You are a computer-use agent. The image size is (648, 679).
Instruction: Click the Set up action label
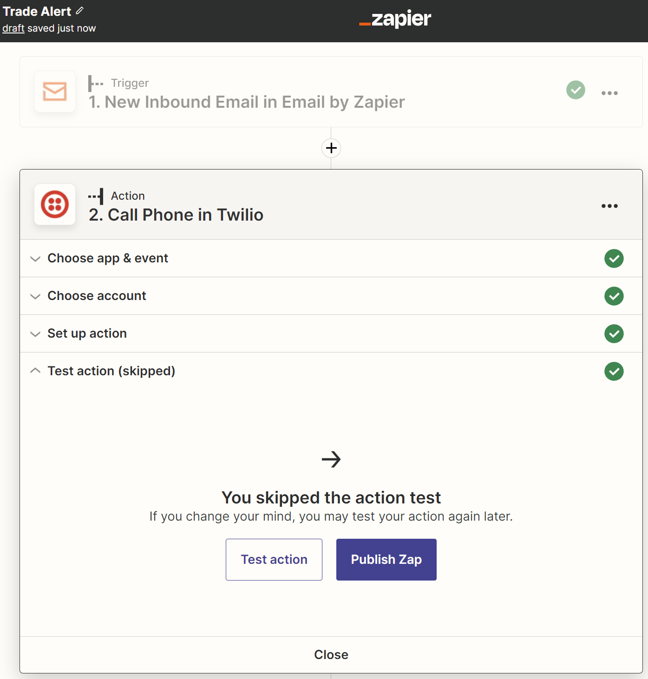pyautogui.click(x=87, y=333)
